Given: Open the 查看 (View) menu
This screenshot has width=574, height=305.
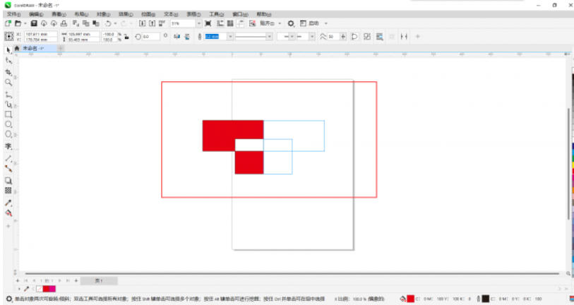Looking at the screenshot, I should [59, 14].
